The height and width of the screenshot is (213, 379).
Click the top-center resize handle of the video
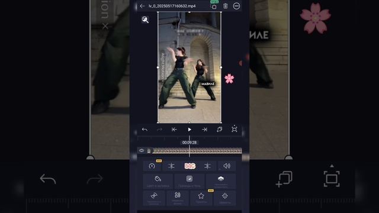point(189,12)
